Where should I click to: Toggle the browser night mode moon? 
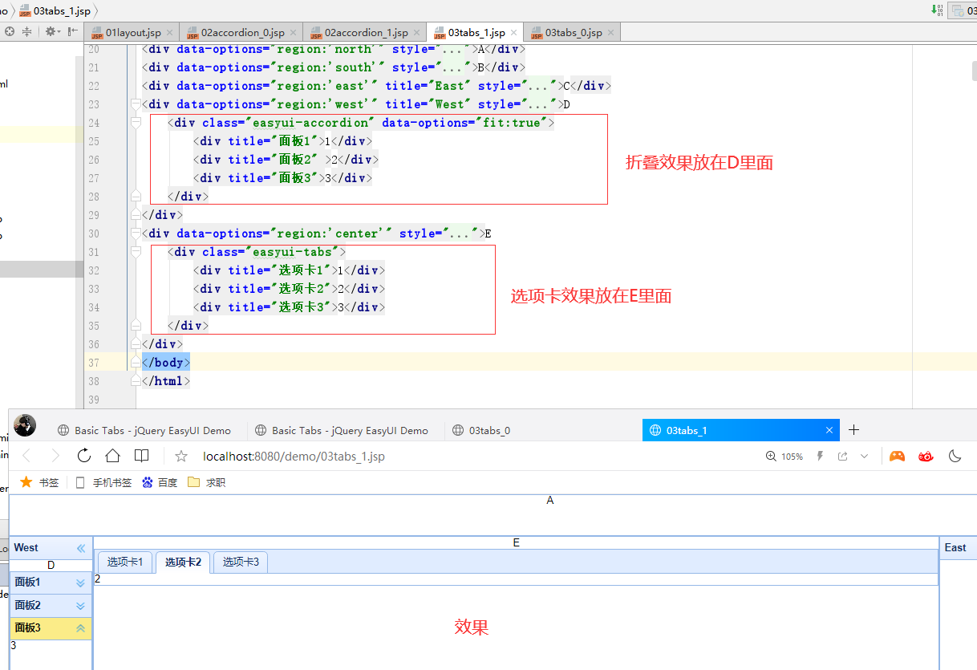[x=955, y=456]
